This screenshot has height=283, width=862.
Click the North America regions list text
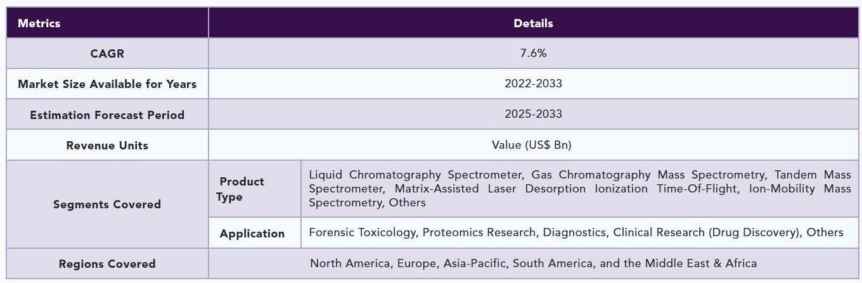[533, 263]
